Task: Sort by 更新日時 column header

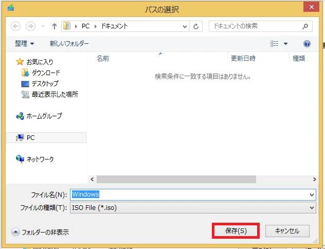Action: pos(243,59)
